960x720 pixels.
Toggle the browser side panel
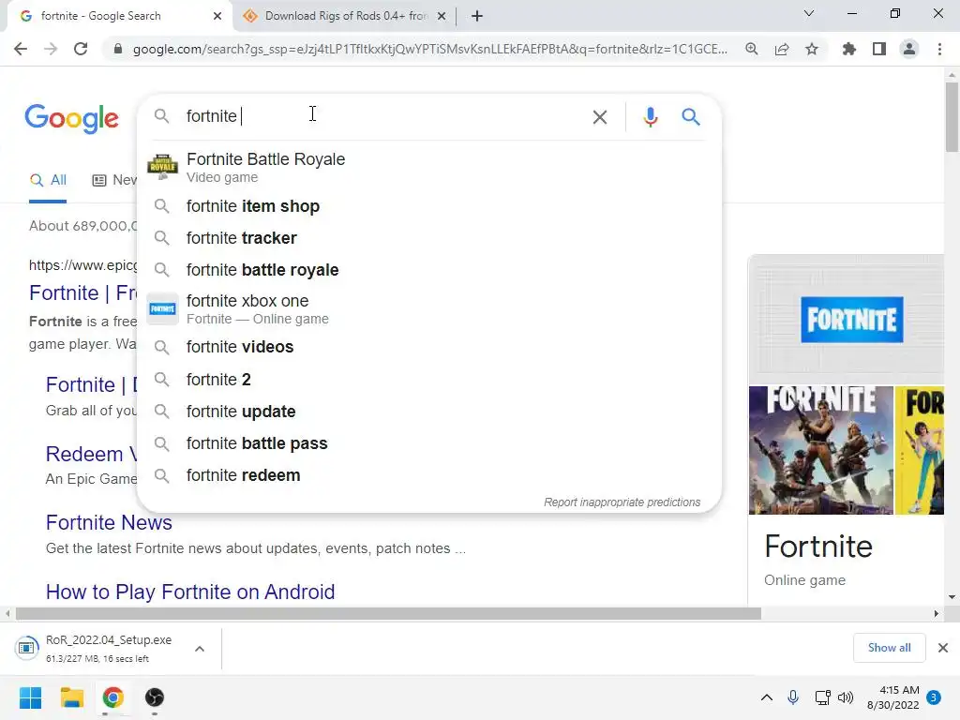[879, 49]
